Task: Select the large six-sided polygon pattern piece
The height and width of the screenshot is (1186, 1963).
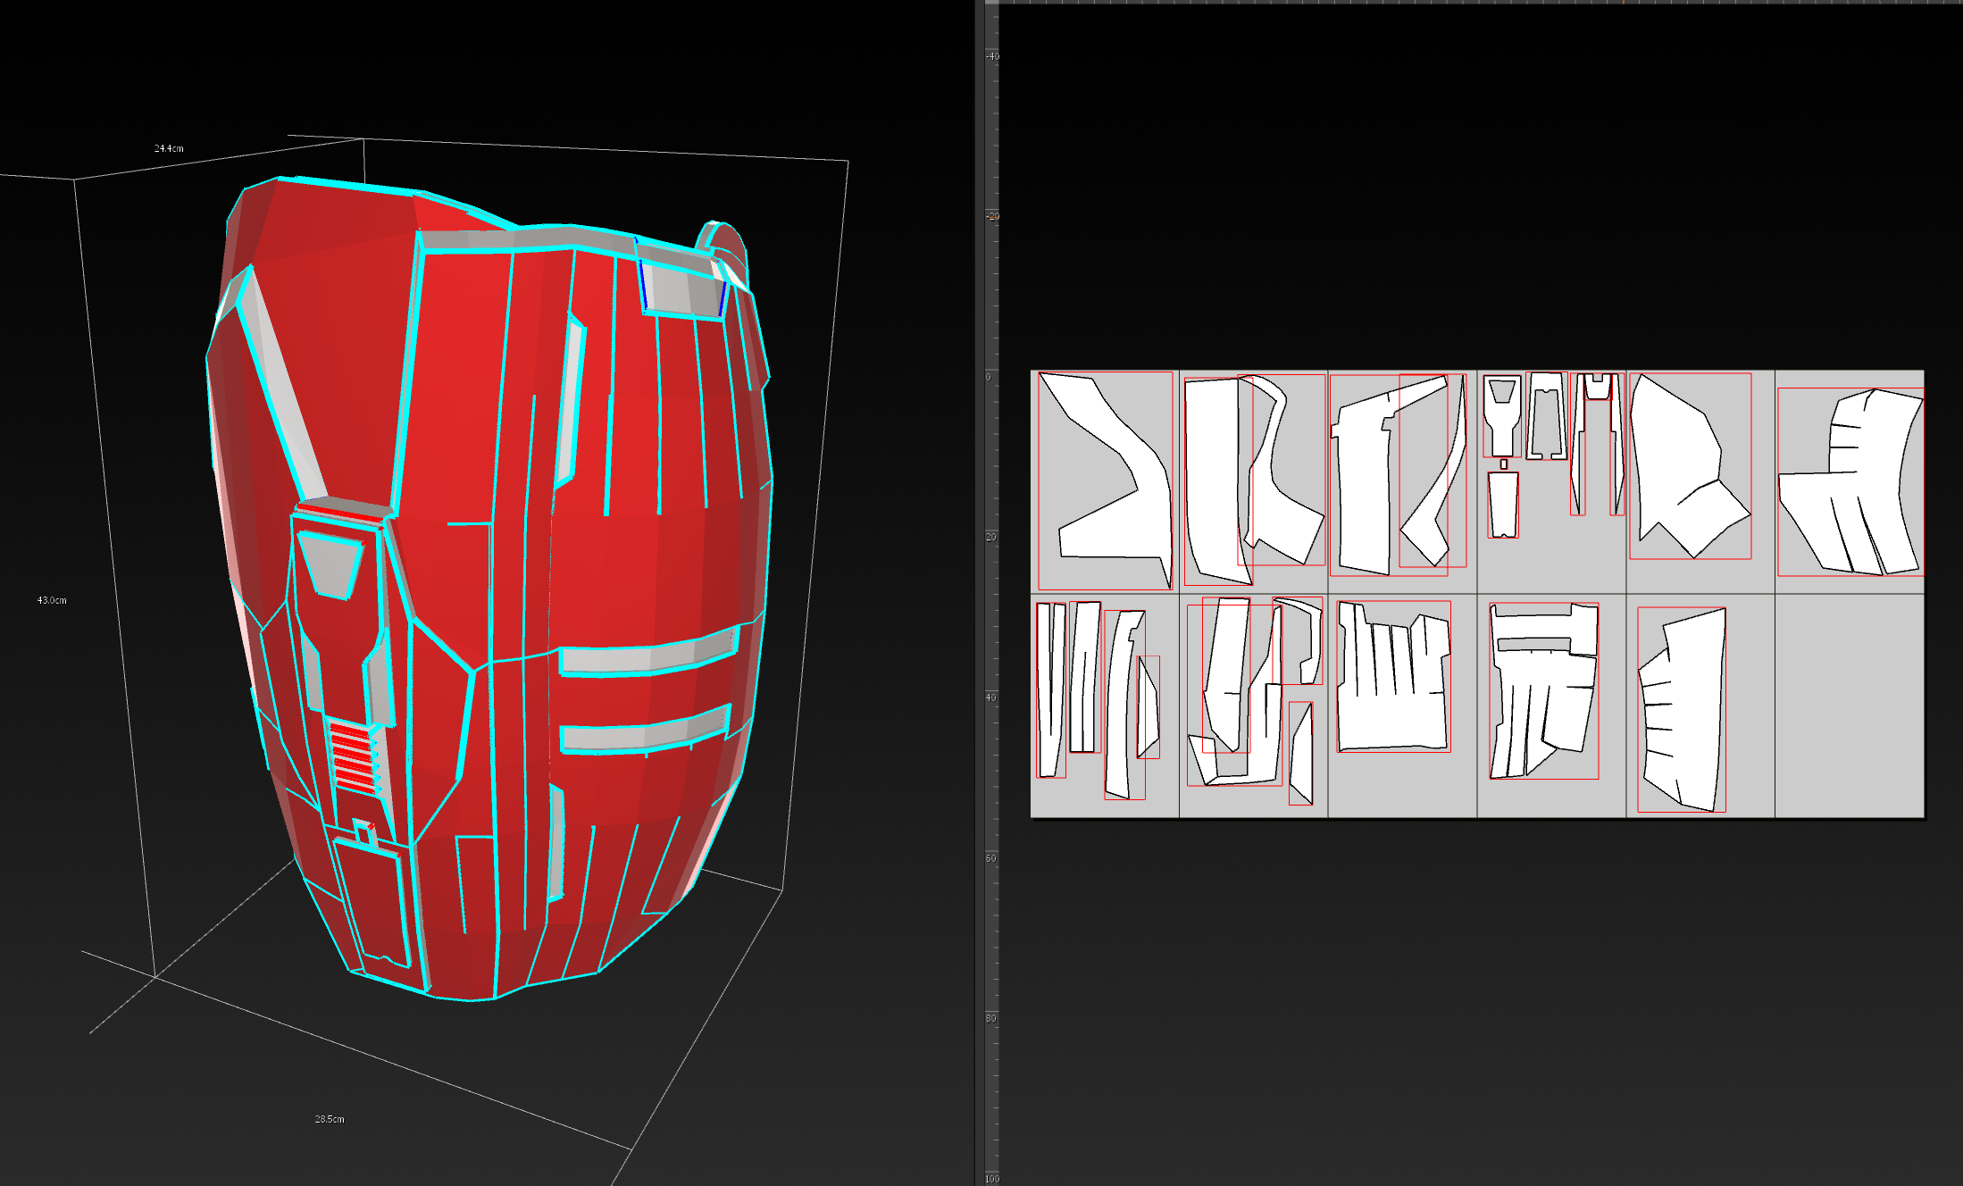Action: [x=1690, y=466]
